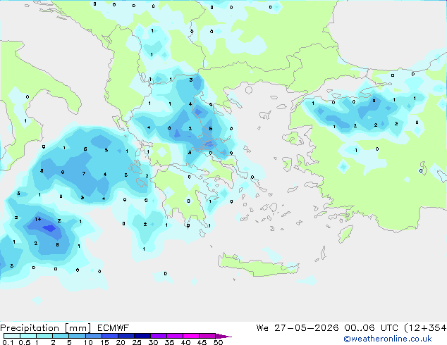Select the 5–10 mm legend swatch

point(77,336)
